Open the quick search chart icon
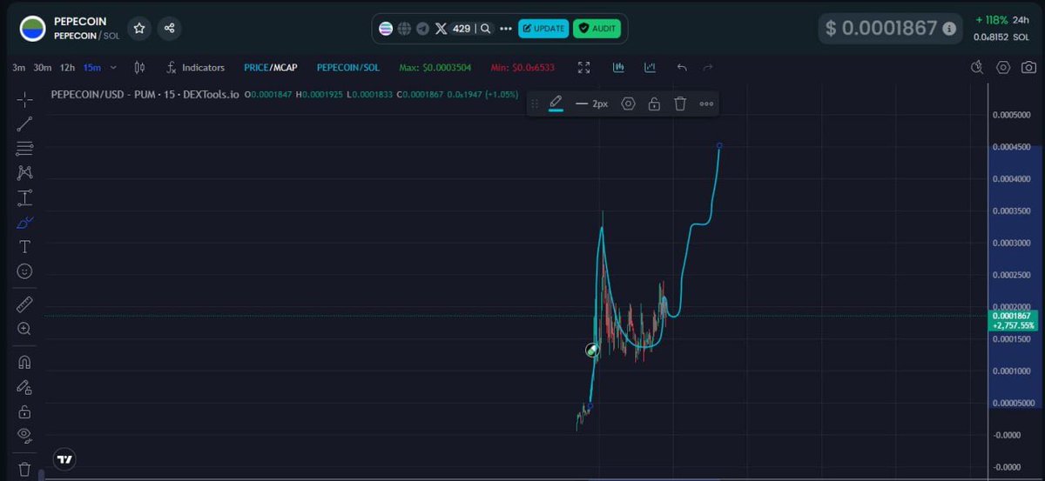The image size is (1045, 481). coord(977,67)
